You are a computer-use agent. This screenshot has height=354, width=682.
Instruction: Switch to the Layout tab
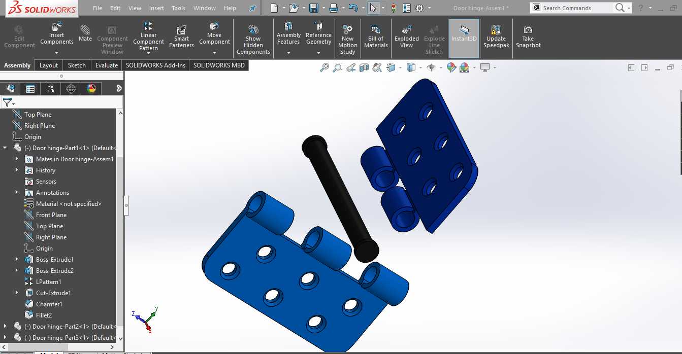(49, 65)
